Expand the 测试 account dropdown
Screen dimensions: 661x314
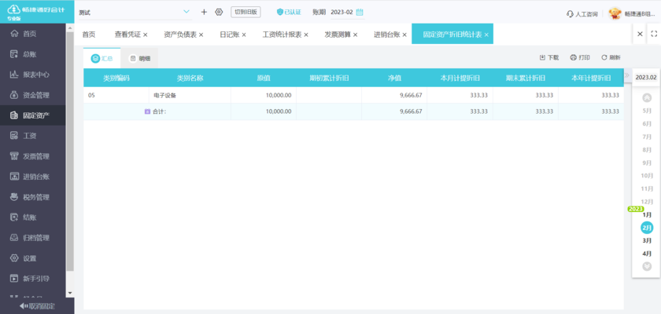click(186, 12)
